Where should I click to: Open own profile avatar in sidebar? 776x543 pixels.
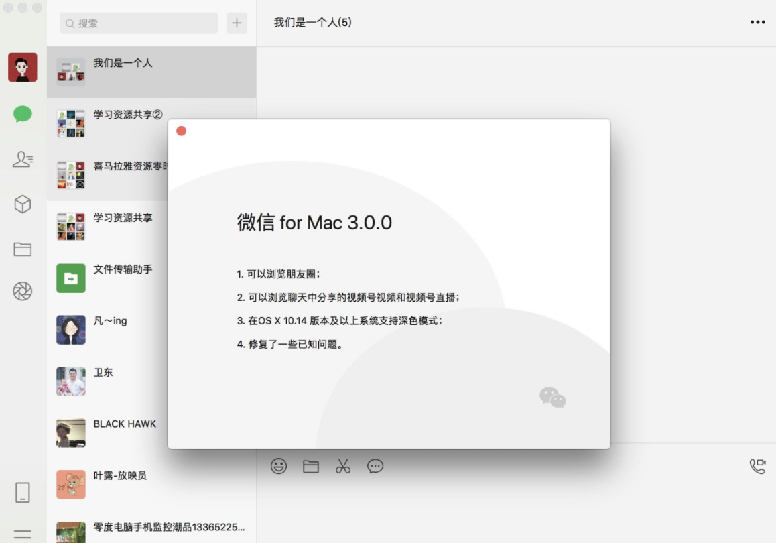tap(22, 67)
